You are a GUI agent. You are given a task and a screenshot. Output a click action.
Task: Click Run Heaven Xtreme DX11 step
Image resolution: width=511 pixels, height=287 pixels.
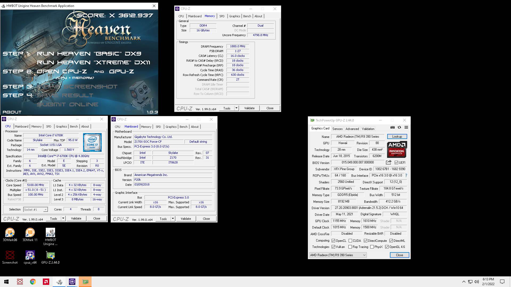coord(93,62)
